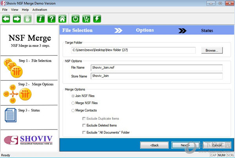The height and width of the screenshot is (158, 235).
Task: Enable Exclude "All Documents" Folder checkbox
Action: [x=84, y=133]
